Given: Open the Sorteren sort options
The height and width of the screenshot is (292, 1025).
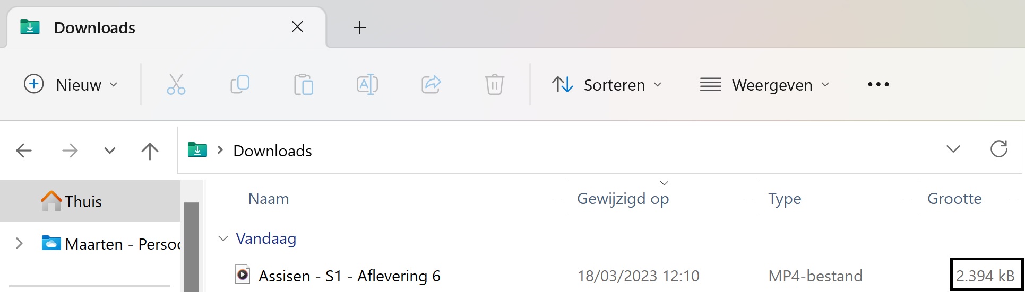Looking at the screenshot, I should (607, 85).
